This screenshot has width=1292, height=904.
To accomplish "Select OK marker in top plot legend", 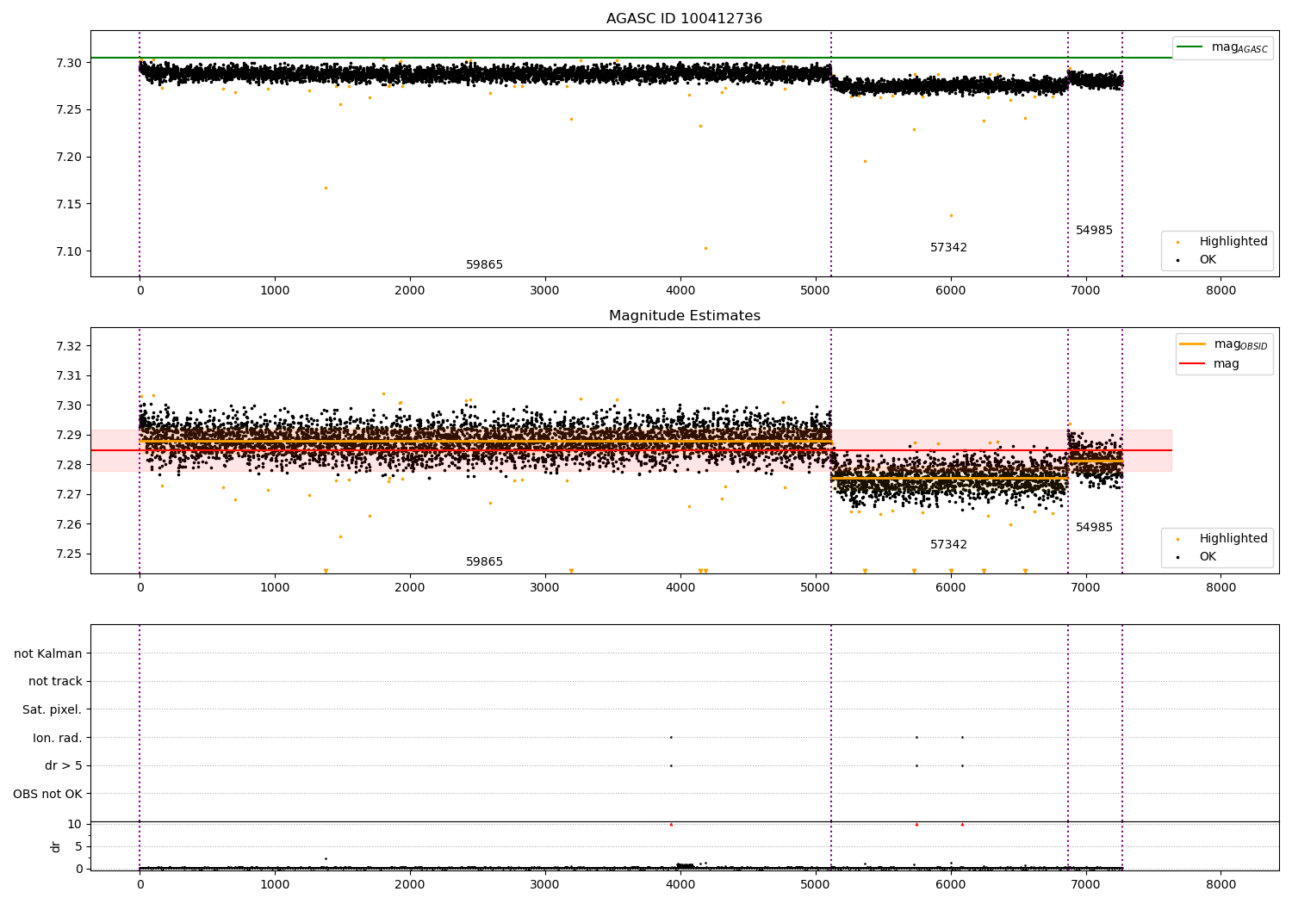I will click(1177, 260).
